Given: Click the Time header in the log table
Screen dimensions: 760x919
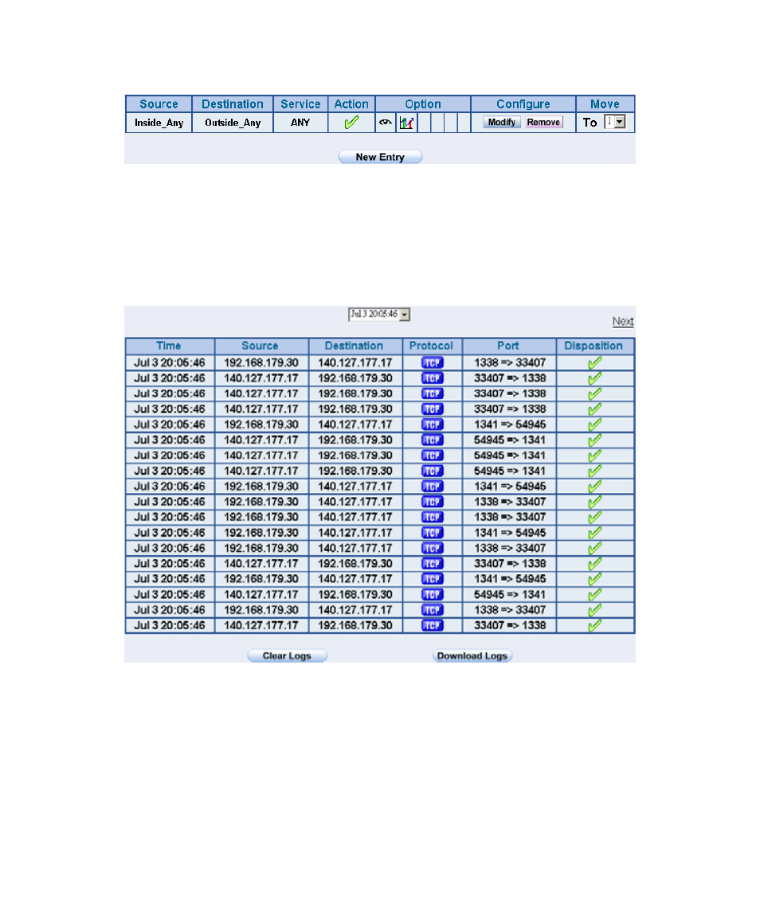Looking at the screenshot, I should [169, 346].
